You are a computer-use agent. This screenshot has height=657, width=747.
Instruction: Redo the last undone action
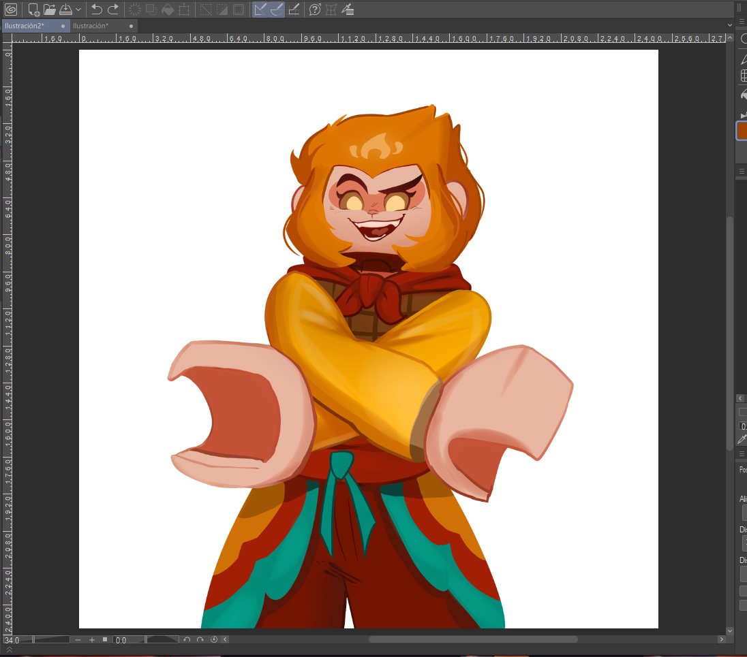coord(113,9)
